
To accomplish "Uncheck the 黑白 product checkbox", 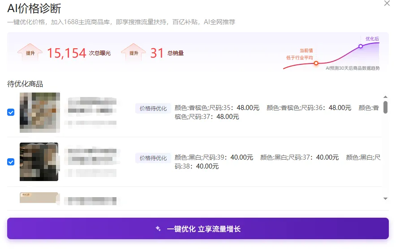I will tap(11, 162).
